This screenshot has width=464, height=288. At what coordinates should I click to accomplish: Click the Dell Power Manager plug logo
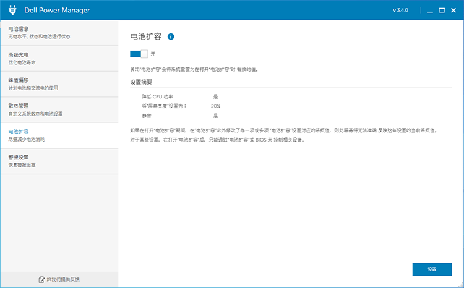[x=12, y=10]
